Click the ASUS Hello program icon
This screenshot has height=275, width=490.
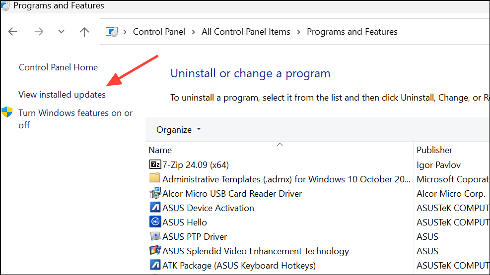tap(155, 222)
